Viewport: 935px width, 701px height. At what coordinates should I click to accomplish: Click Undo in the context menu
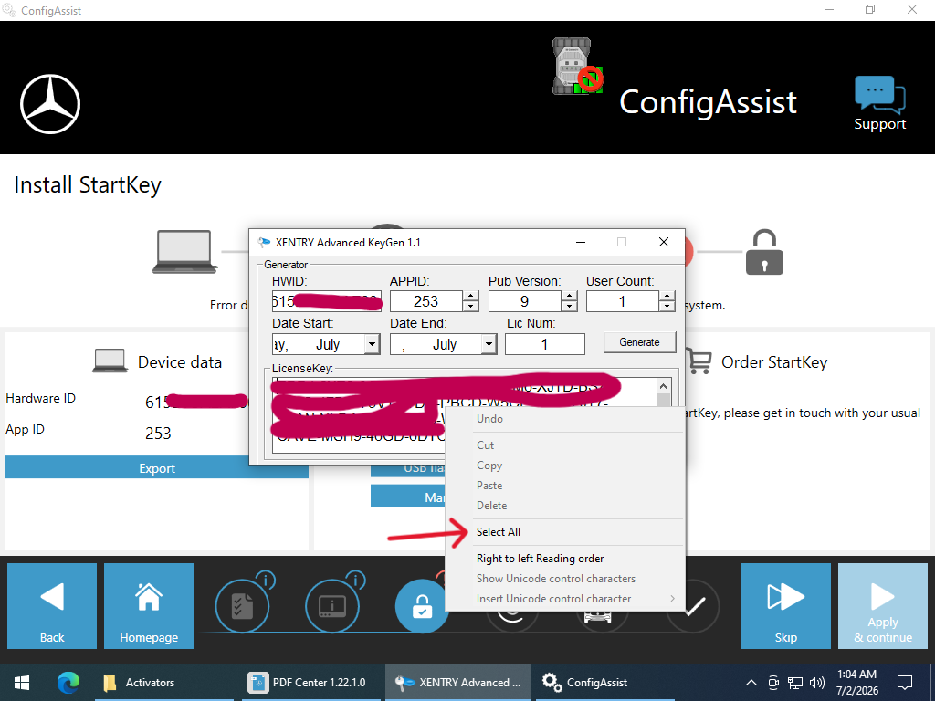[x=564, y=419]
